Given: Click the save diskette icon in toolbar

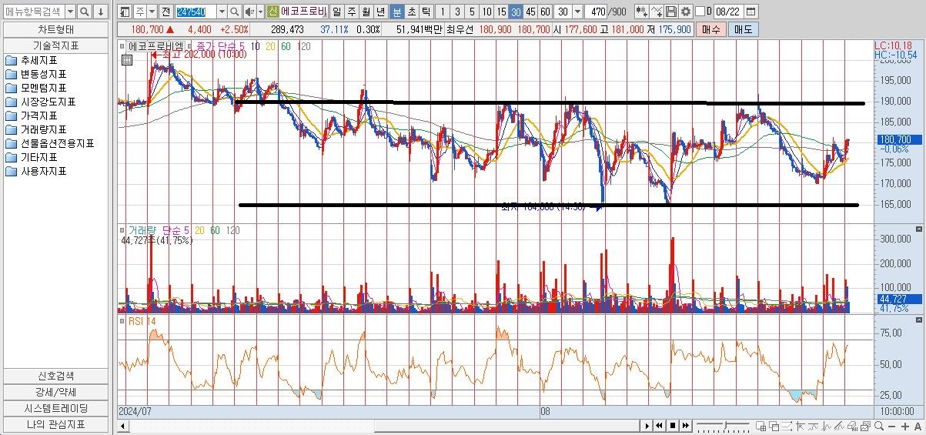Looking at the screenshot, I should pos(671,12).
